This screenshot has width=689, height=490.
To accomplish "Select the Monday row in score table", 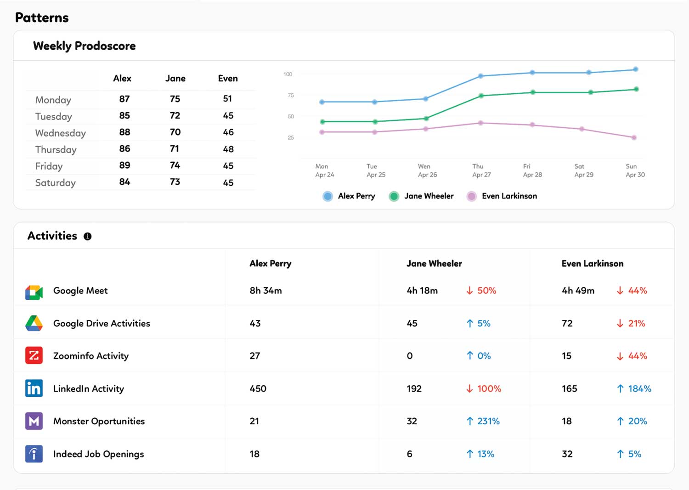I will (53, 100).
